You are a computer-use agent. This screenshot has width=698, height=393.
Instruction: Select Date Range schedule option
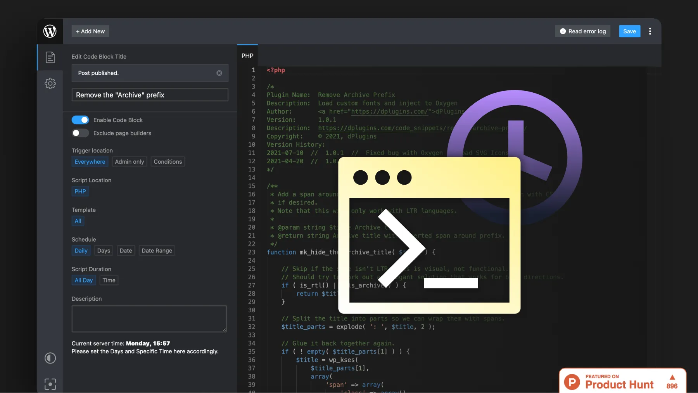pyautogui.click(x=157, y=251)
